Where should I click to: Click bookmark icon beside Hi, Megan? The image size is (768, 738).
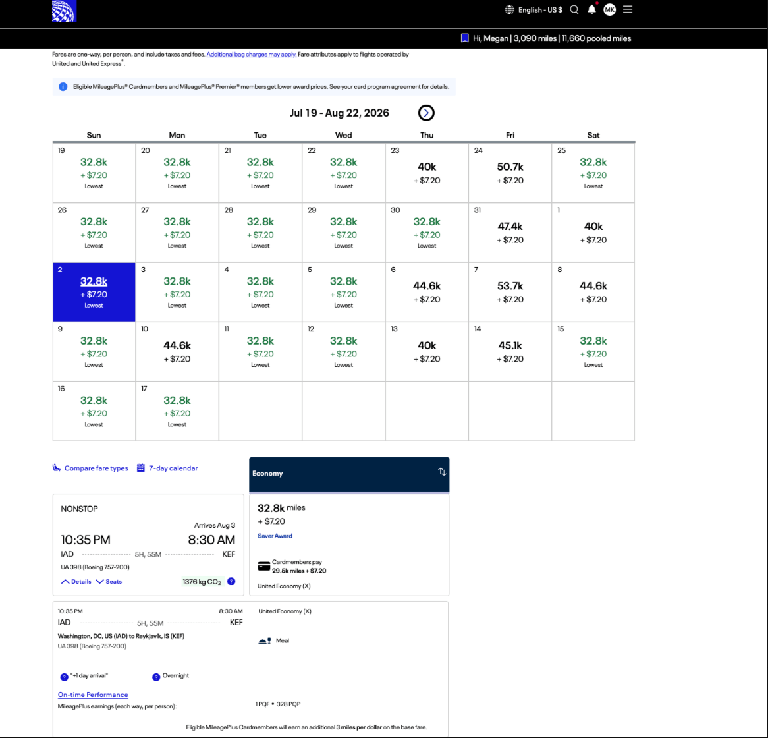pyautogui.click(x=465, y=38)
